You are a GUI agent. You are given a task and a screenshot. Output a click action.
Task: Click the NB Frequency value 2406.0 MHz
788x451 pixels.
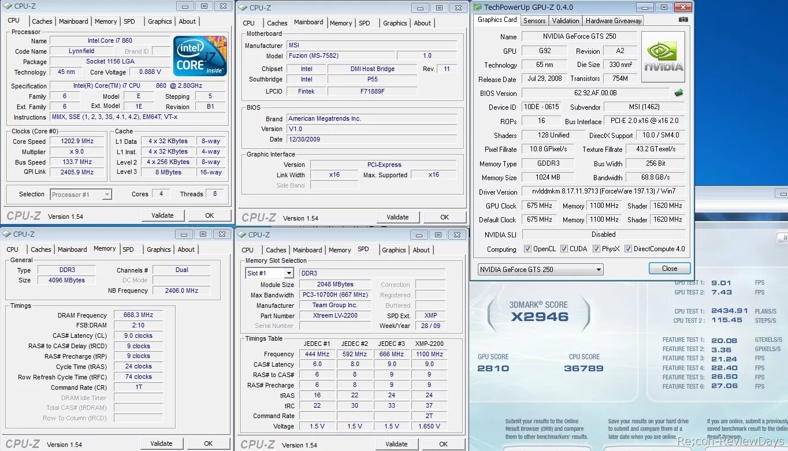pyautogui.click(x=181, y=291)
